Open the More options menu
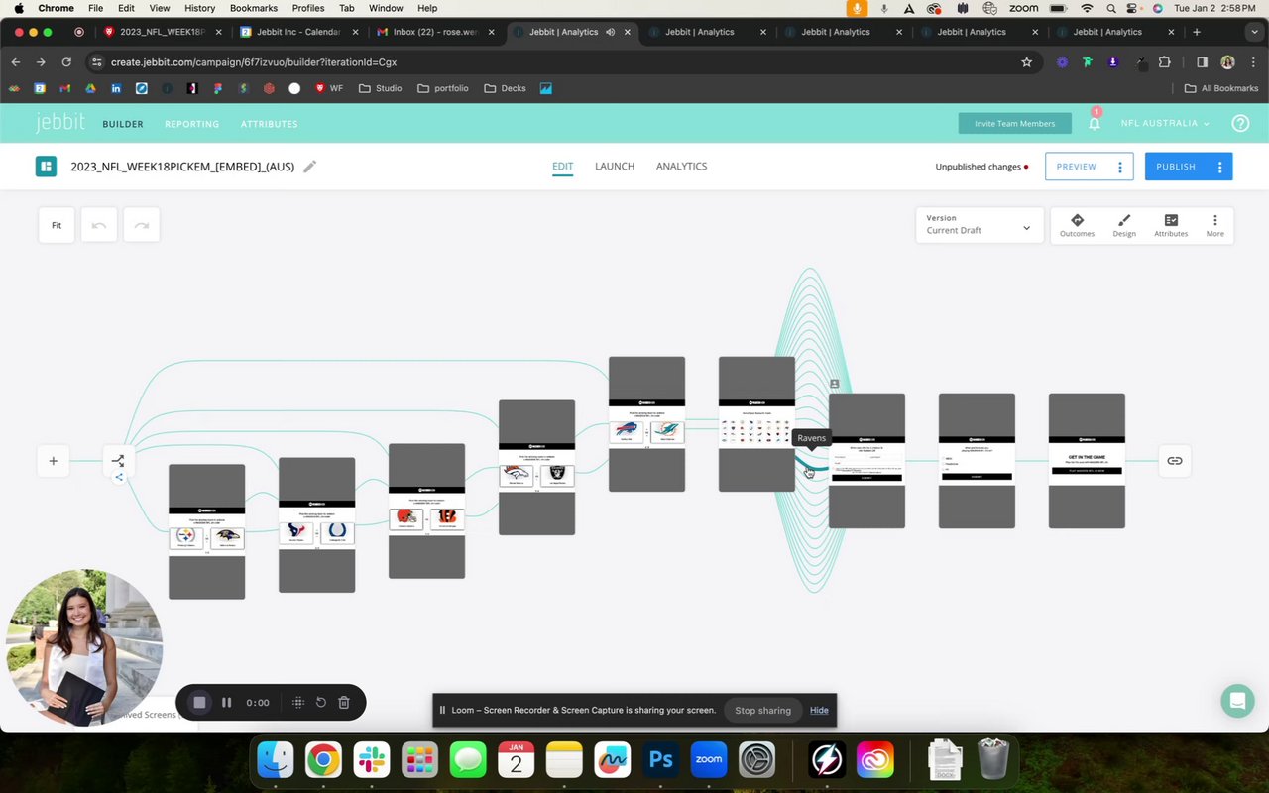 click(x=1214, y=225)
